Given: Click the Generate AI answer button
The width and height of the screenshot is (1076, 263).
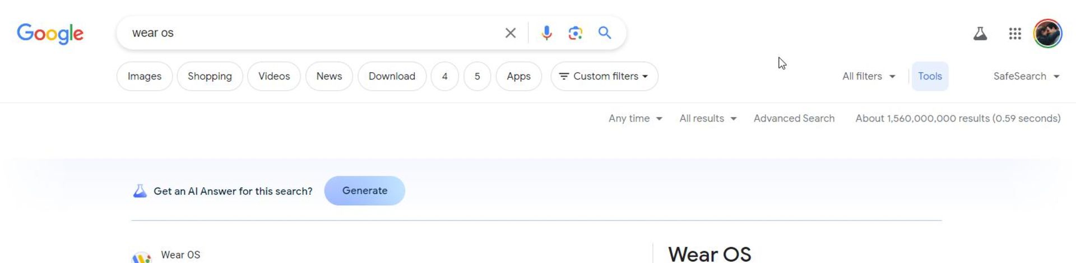Looking at the screenshot, I should tap(364, 191).
